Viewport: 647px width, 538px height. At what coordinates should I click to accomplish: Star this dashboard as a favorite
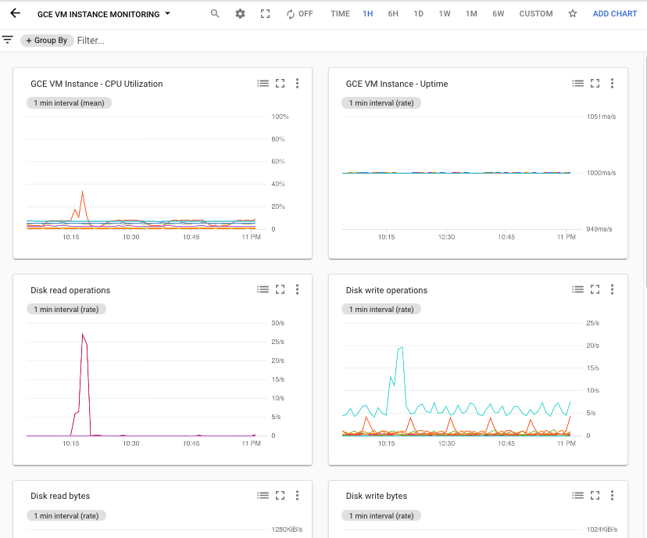tap(573, 13)
